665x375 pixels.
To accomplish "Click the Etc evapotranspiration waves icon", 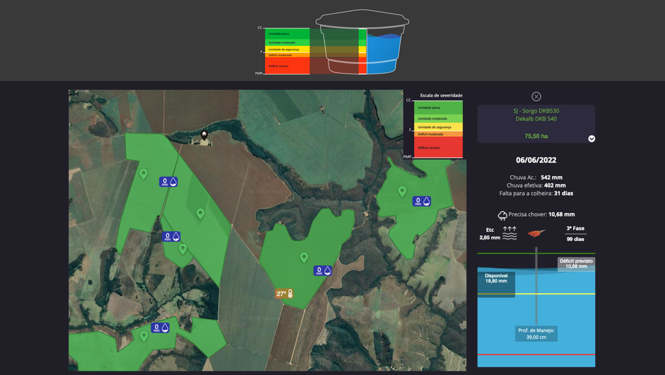I will [x=509, y=233].
